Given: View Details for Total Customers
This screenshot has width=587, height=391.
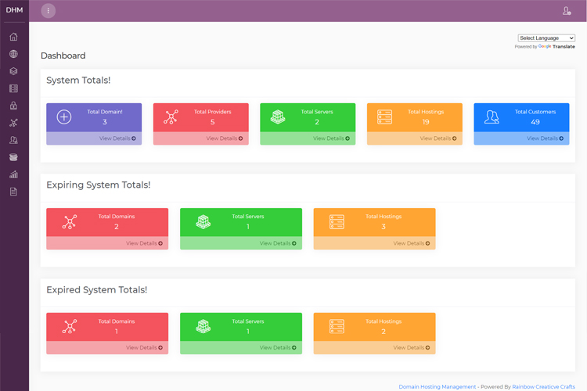Looking at the screenshot, I should (544, 138).
